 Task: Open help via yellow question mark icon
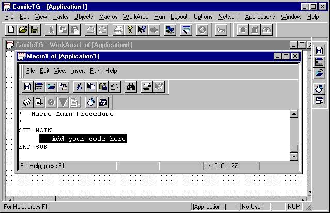click(130, 29)
